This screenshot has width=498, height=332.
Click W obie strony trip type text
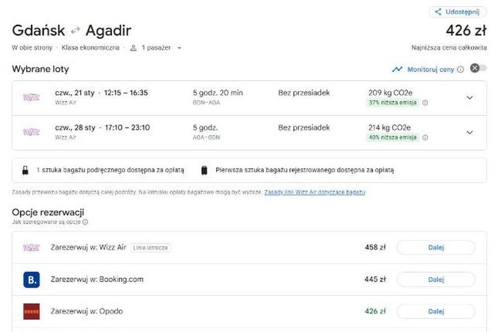pos(32,48)
